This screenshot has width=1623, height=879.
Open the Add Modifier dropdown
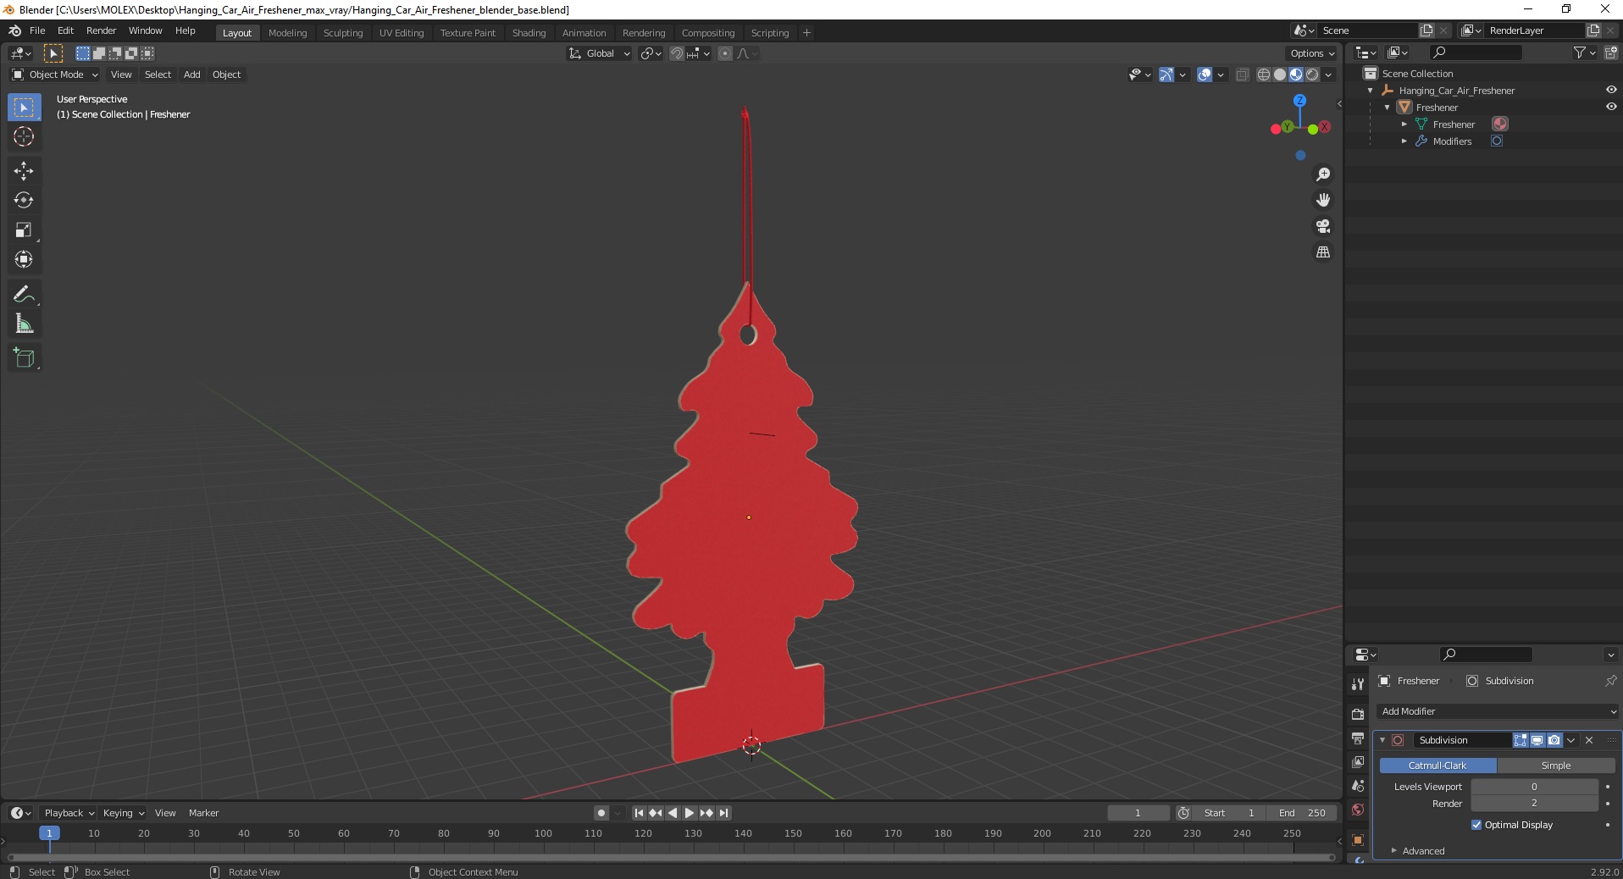1497,711
